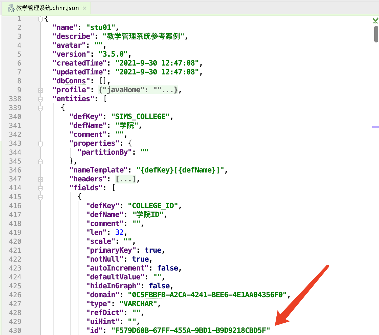Viewport: 379px width, 335px height.
Task: Click the purple marker in error stripe
Action: pyautogui.click(x=376, y=127)
